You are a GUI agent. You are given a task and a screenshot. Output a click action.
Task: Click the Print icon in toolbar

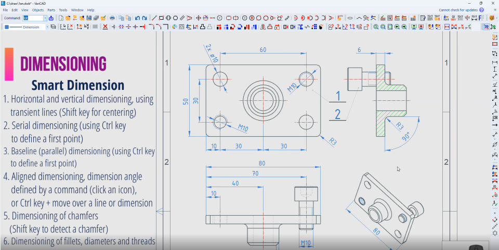pyautogui.click(x=112, y=18)
